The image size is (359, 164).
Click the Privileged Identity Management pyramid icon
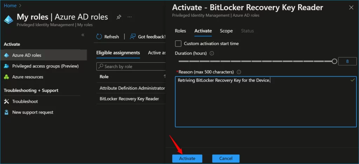click(x=9, y=20)
